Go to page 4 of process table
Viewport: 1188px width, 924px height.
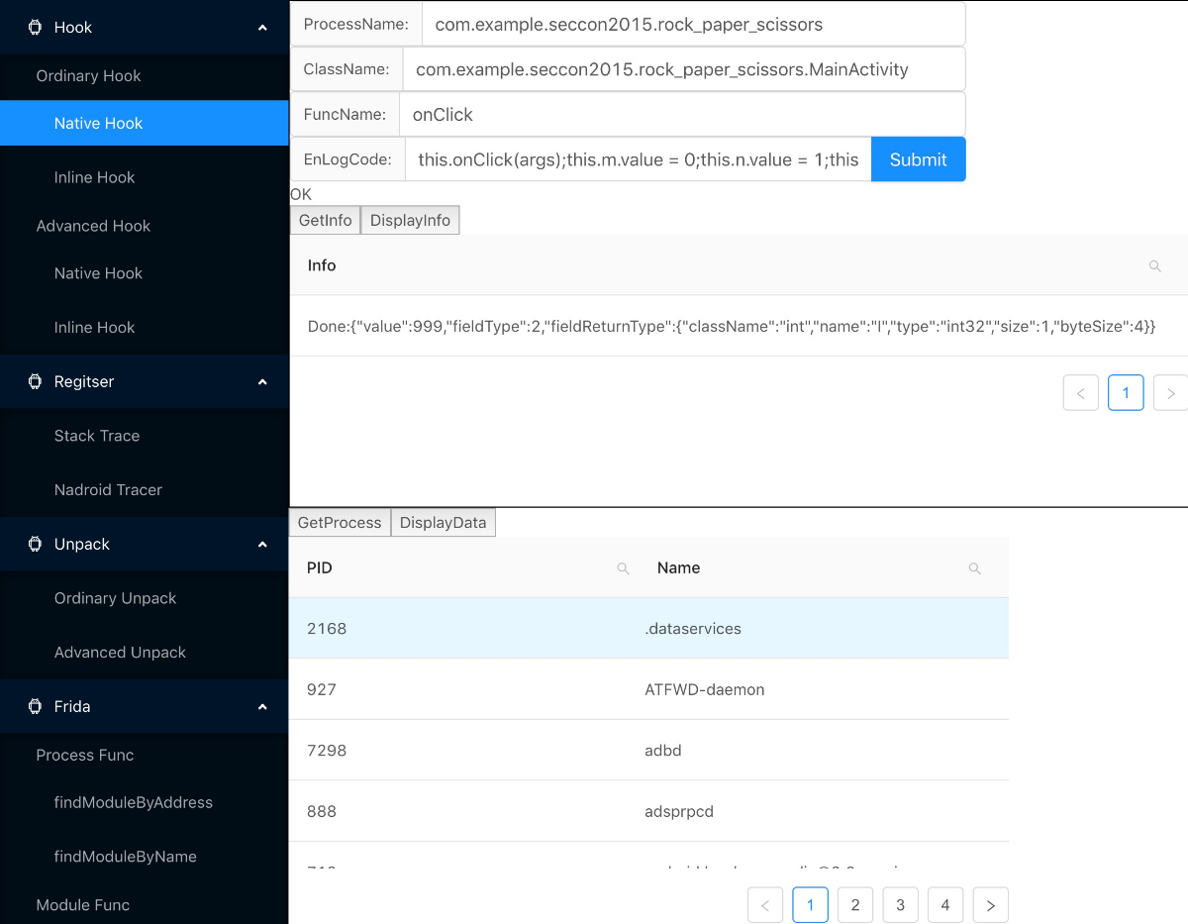pos(945,905)
